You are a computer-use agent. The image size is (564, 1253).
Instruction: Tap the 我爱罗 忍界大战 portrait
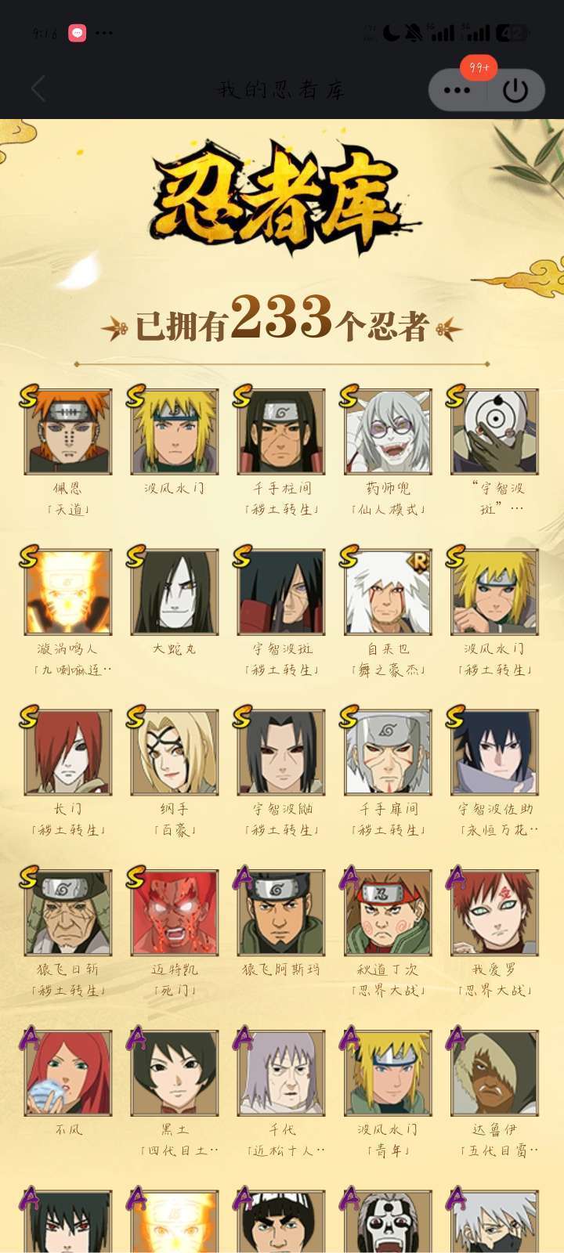tap(494, 913)
